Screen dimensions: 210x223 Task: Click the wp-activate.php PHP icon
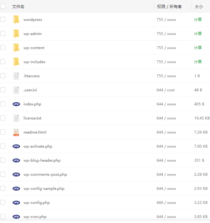click(16, 146)
